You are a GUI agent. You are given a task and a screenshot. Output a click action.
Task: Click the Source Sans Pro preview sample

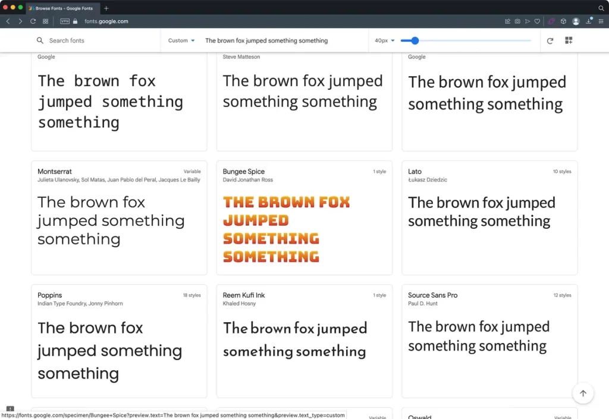pos(479,336)
